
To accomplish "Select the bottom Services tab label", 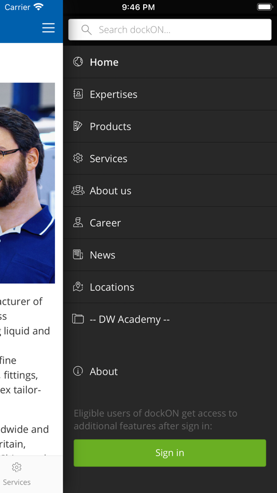I will pos(17,482).
